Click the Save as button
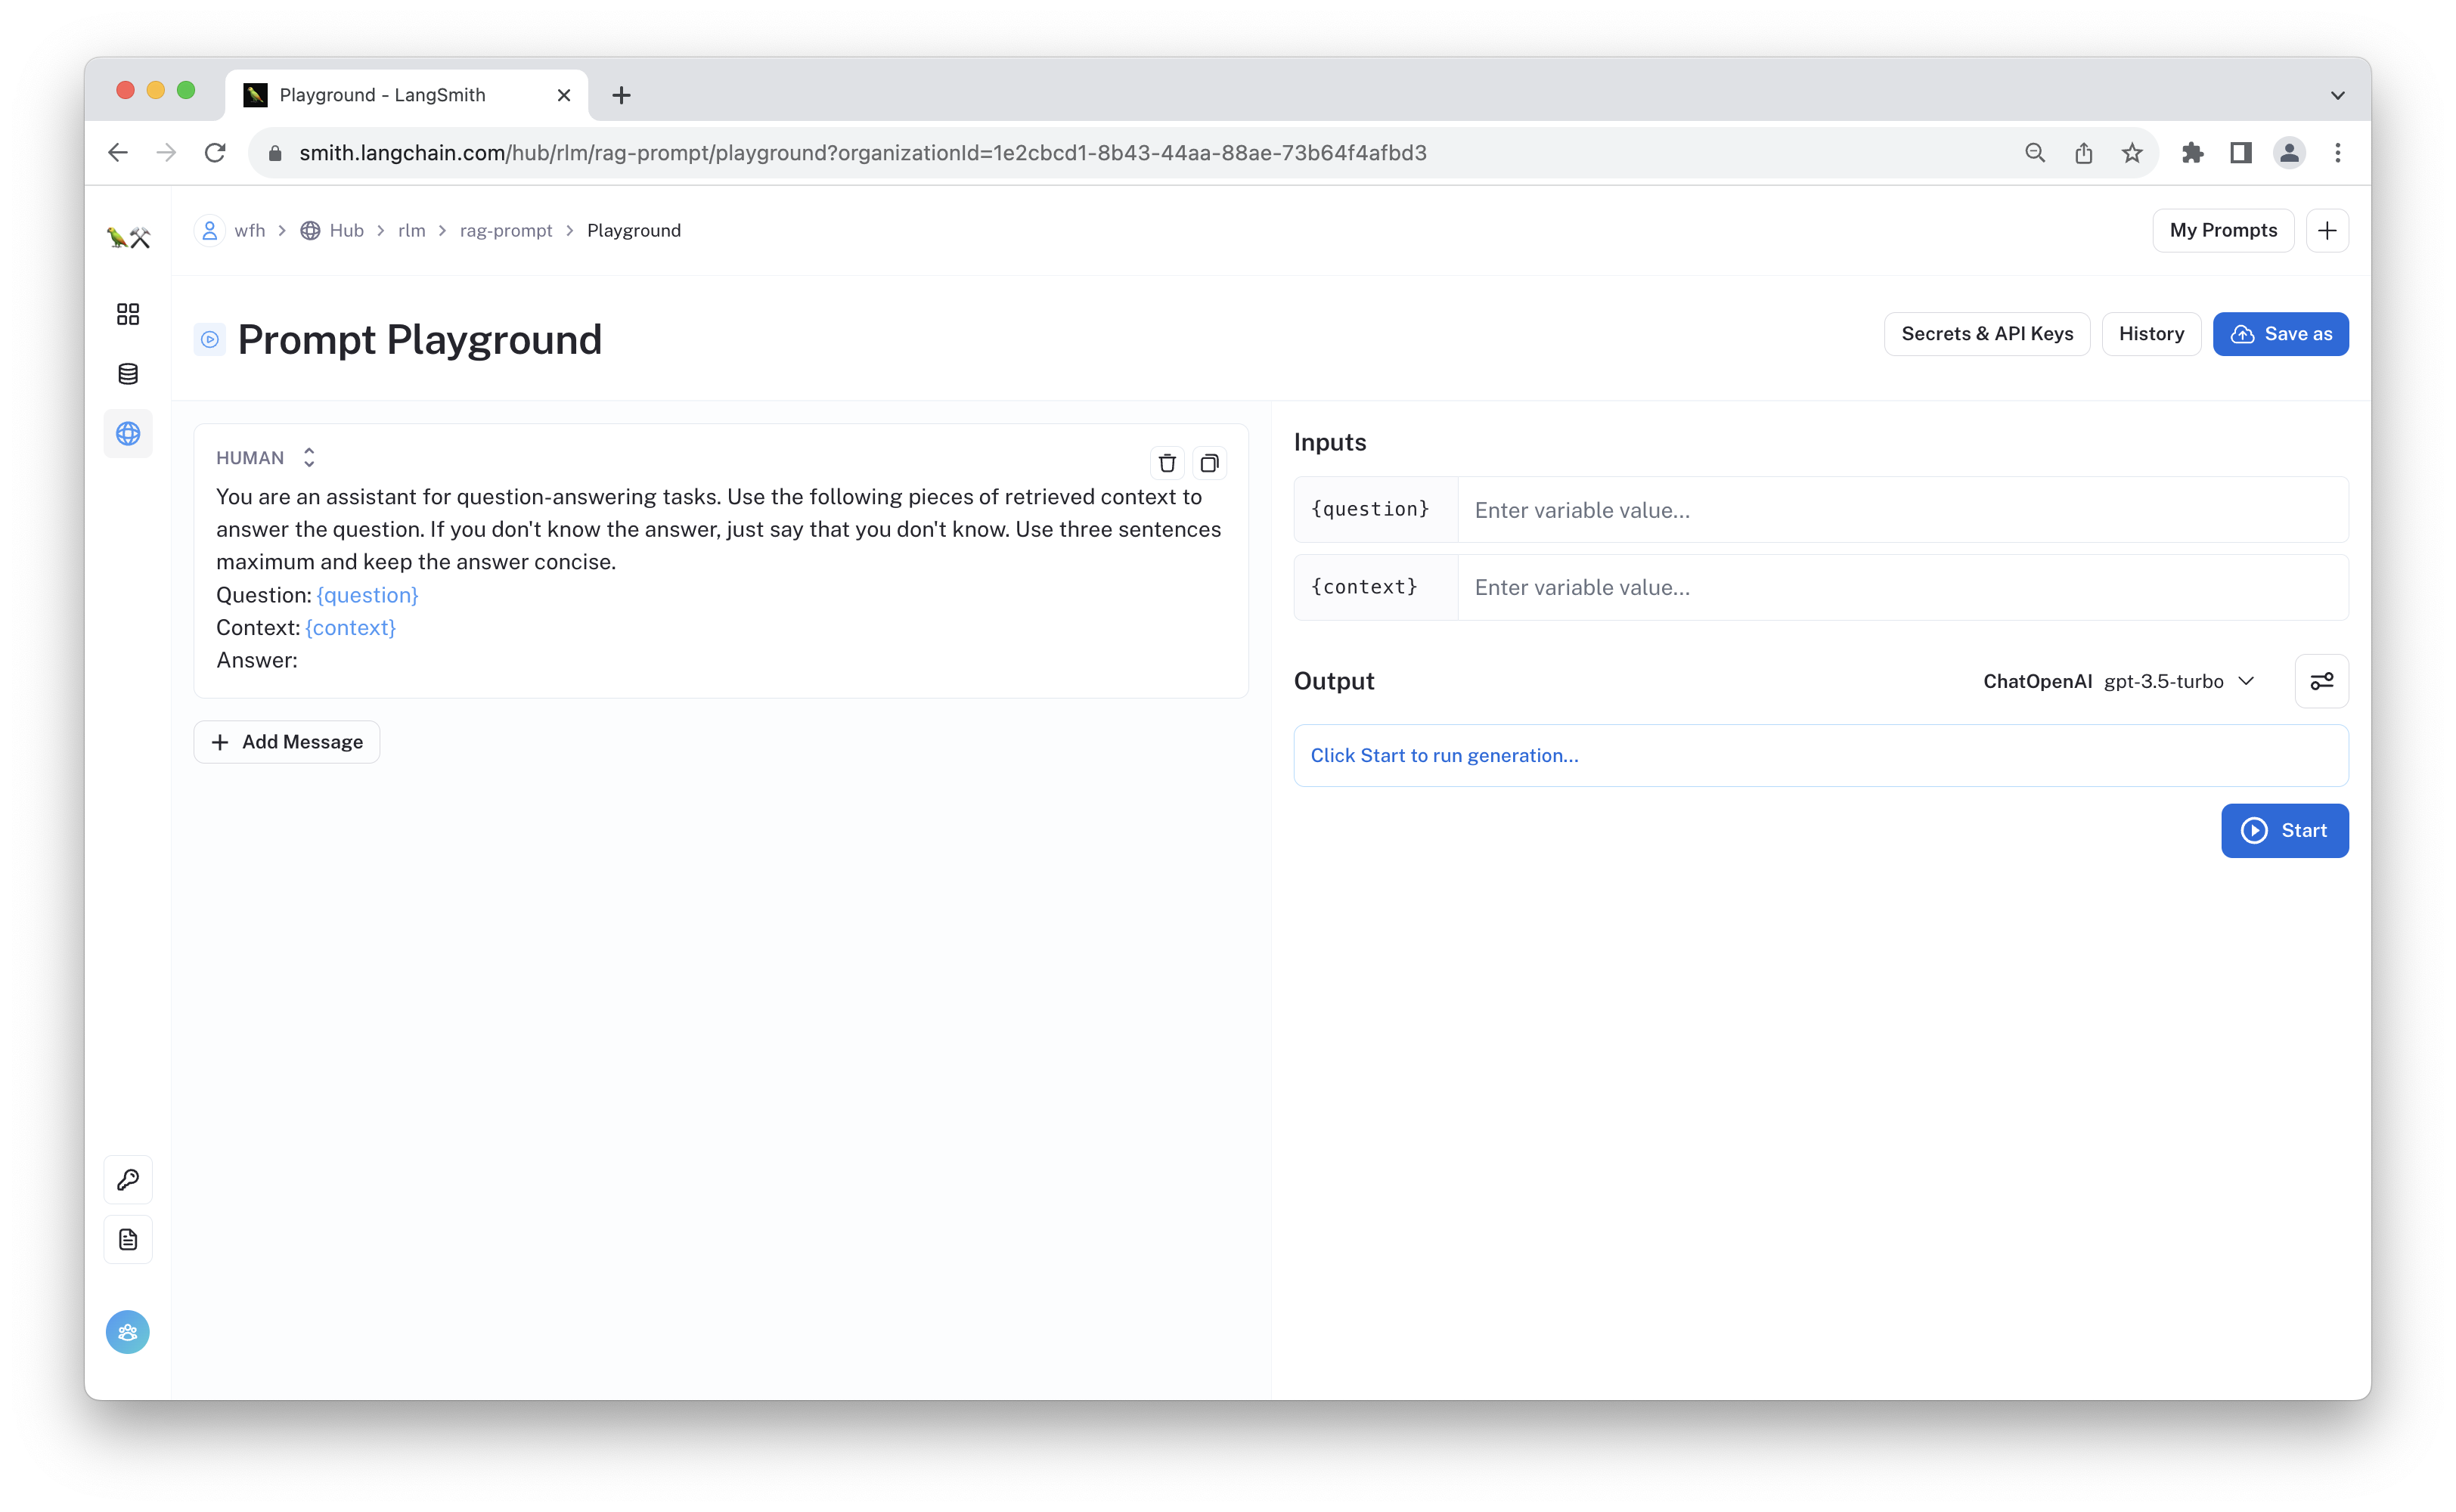Image resolution: width=2456 pixels, height=1512 pixels. click(x=2280, y=334)
